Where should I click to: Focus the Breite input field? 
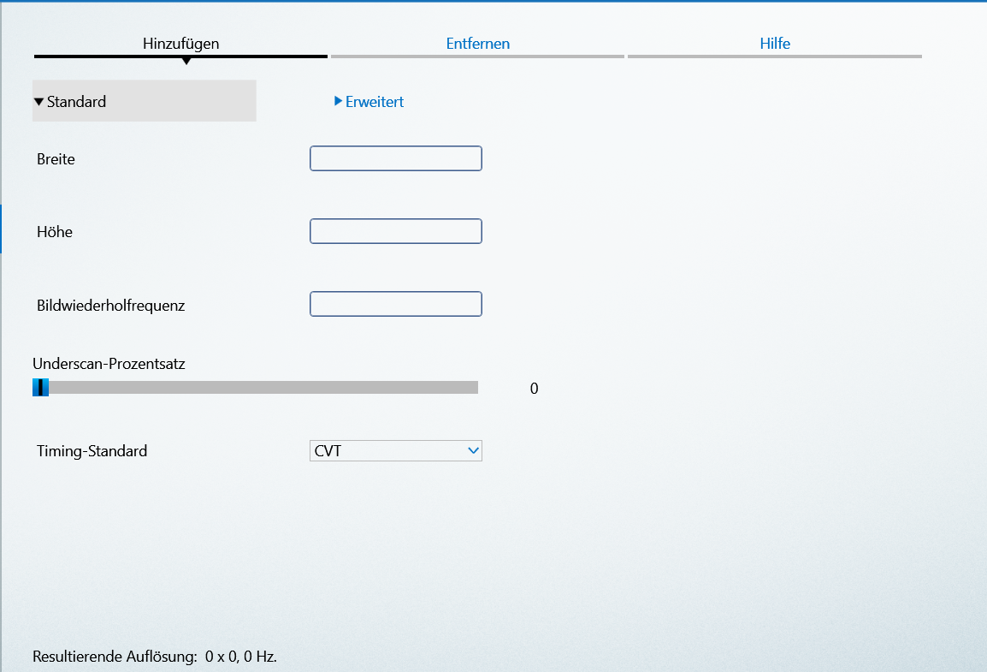pos(395,158)
